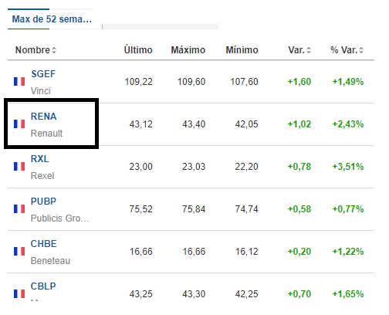This screenshot has height=315, width=389.
Task: Open the RXL ticker link
Action: tap(40, 159)
